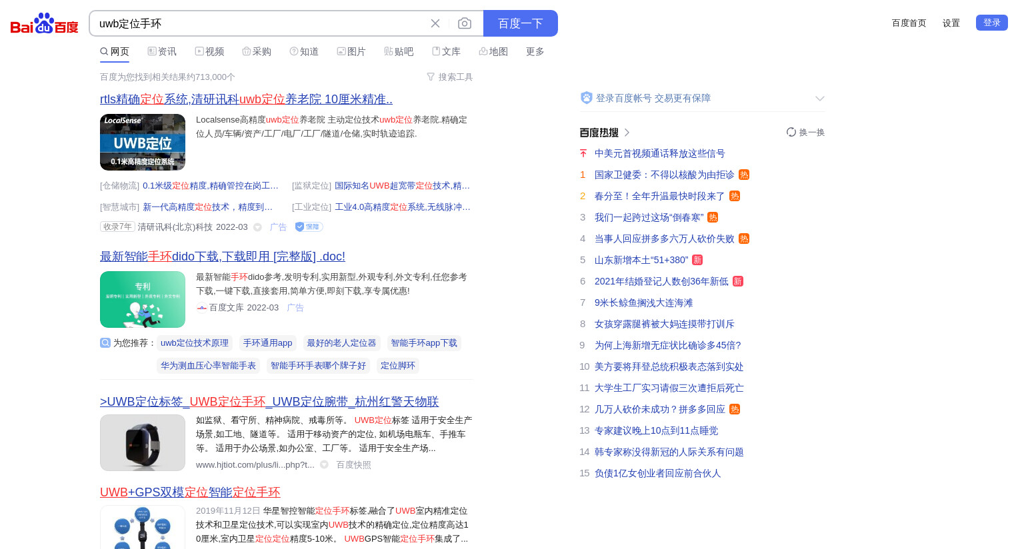Screen dimensions: 1024x549
Task: Open the 贴吧 tab
Action: (x=399, y=51)
